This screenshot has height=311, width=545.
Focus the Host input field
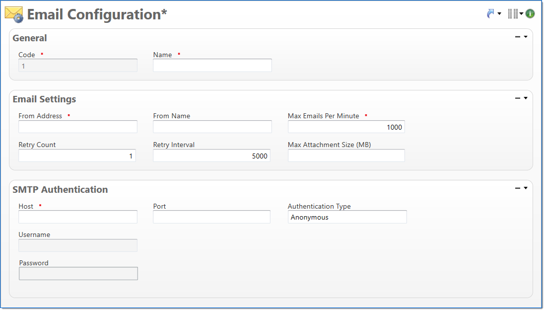click(x=78, y=217)
